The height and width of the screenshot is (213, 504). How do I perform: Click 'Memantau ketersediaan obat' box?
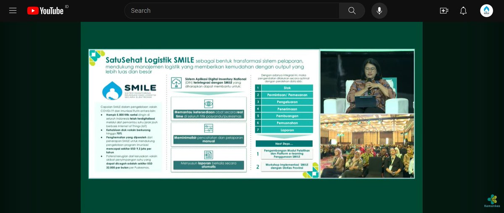208,114
